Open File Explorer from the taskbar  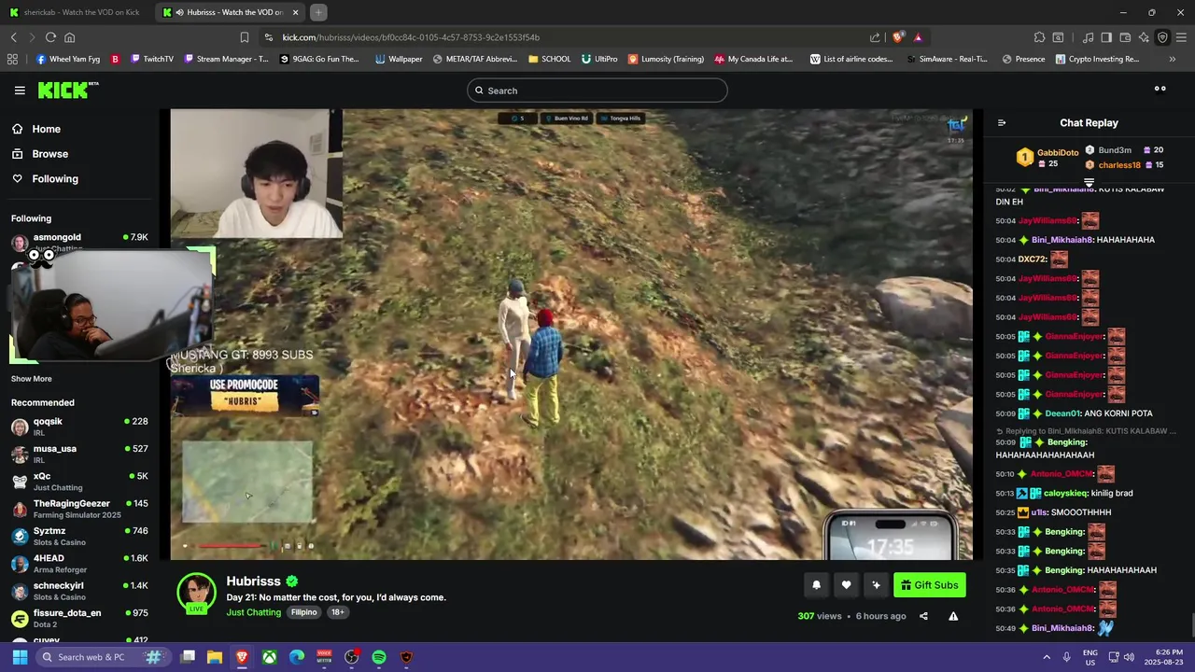click(x=214, y=657)
